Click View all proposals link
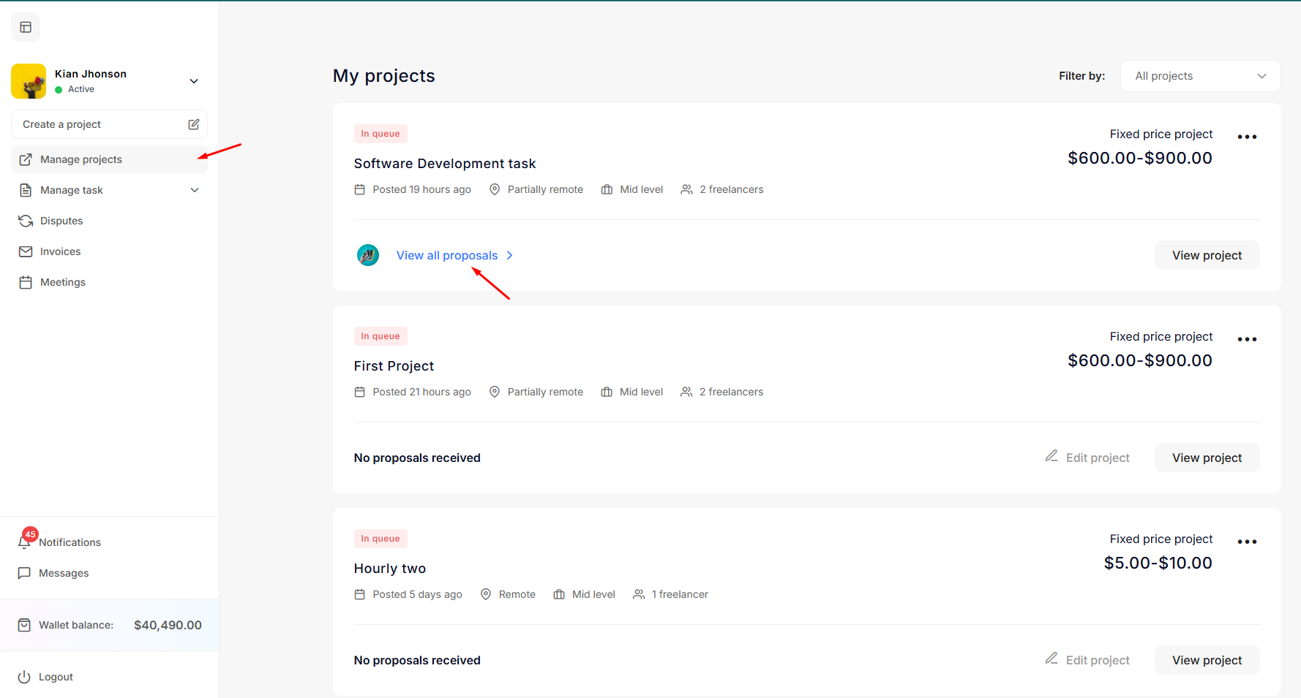The height and width of the screenshot is (698, 1301). [x=447, y=255]
